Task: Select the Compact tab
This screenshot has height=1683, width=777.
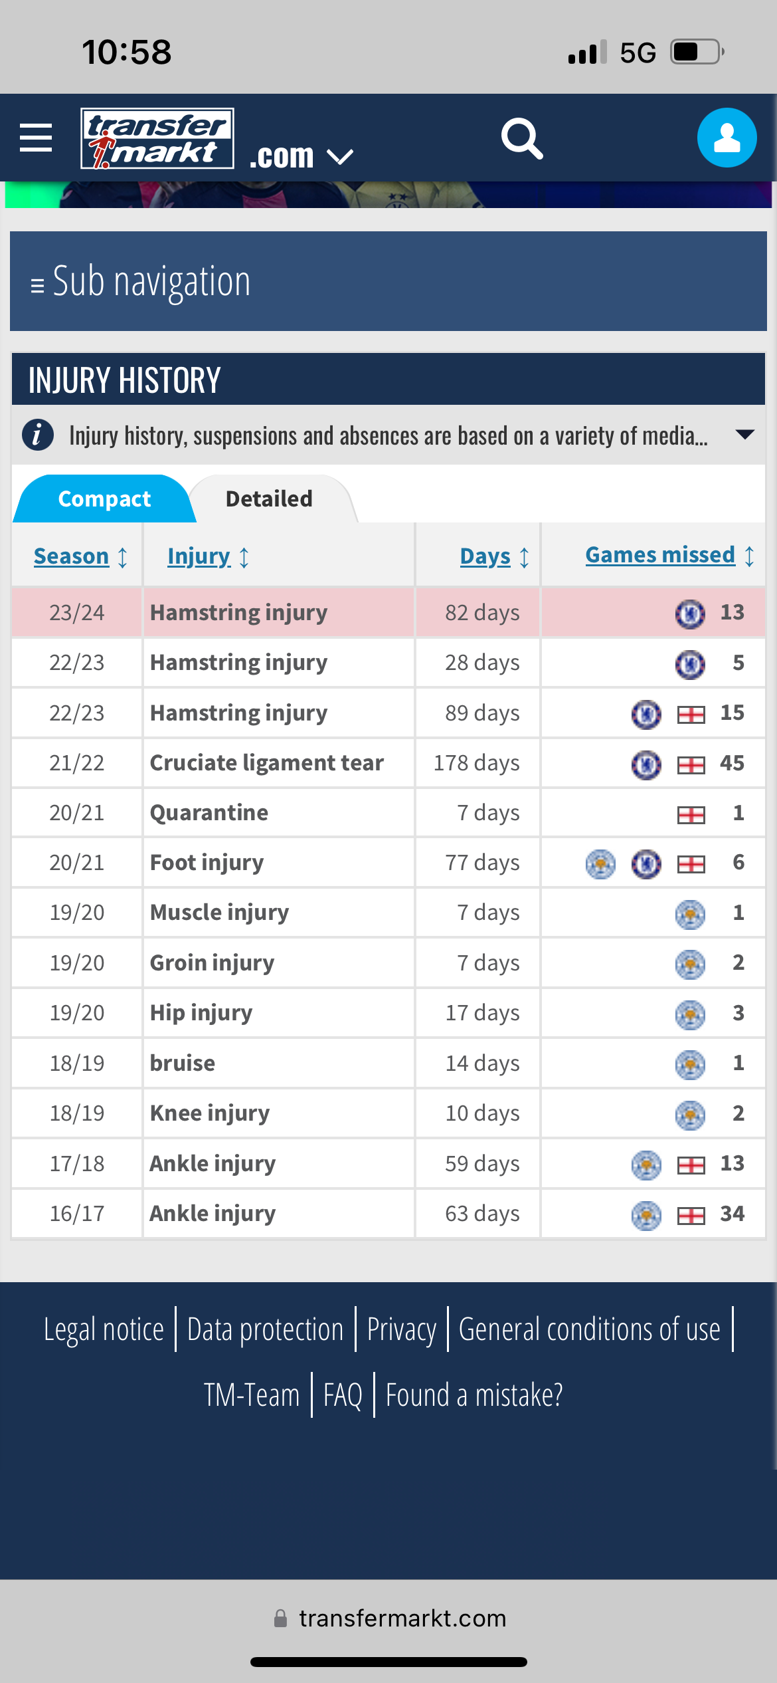Action: [x=104, y=499]
